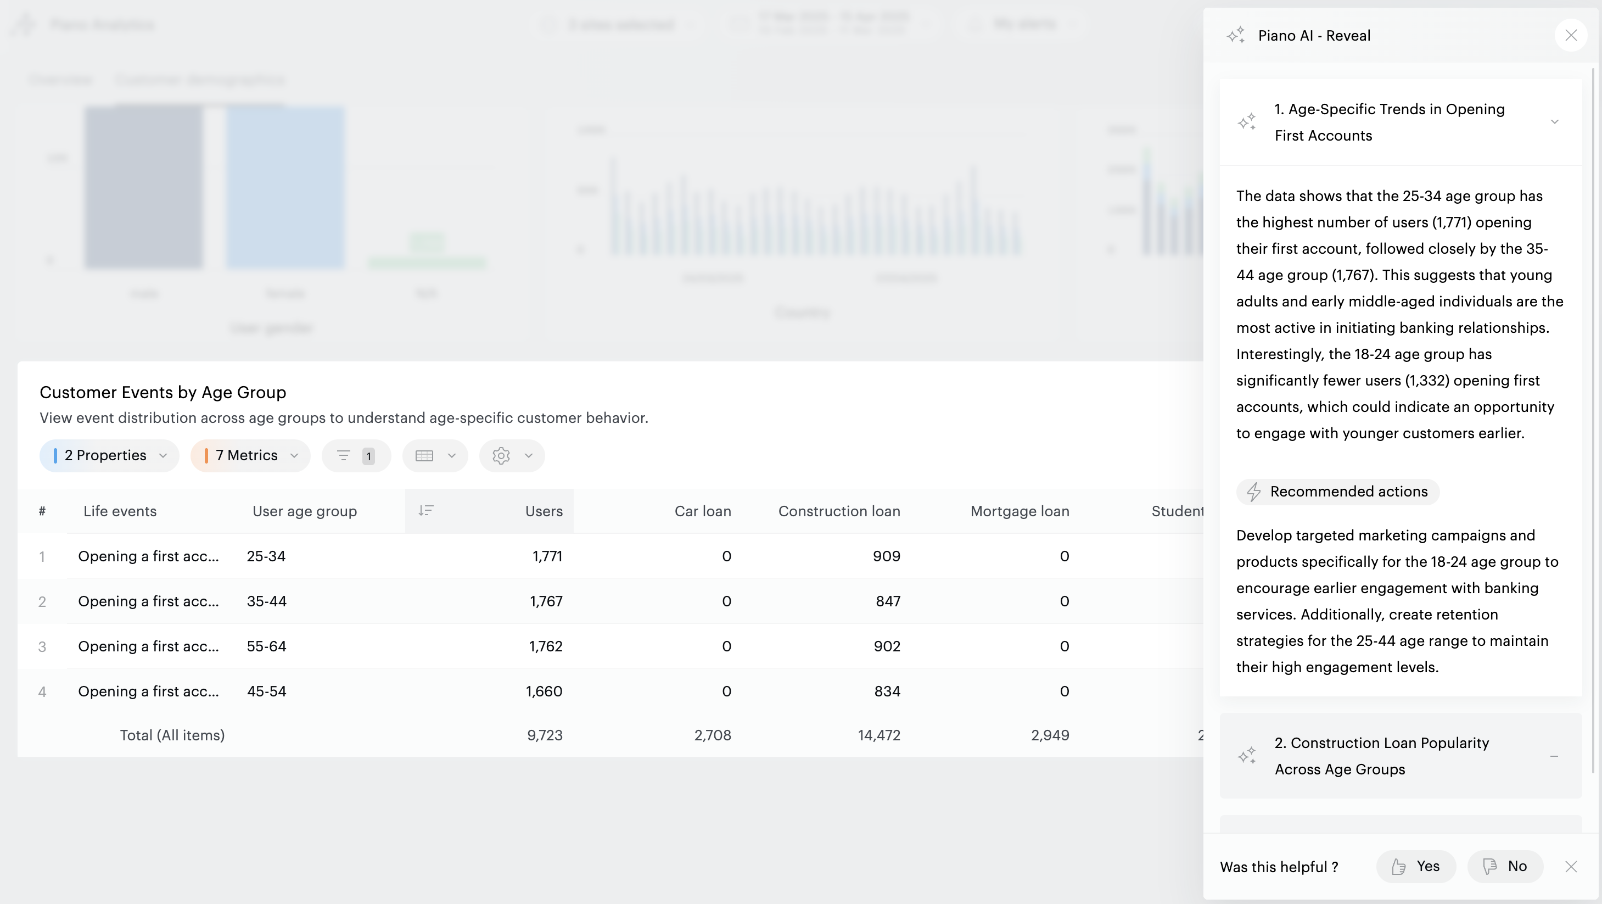1602x904 pixels.
Task: Sort by Construction loan column header
Action: pos(839,511)
